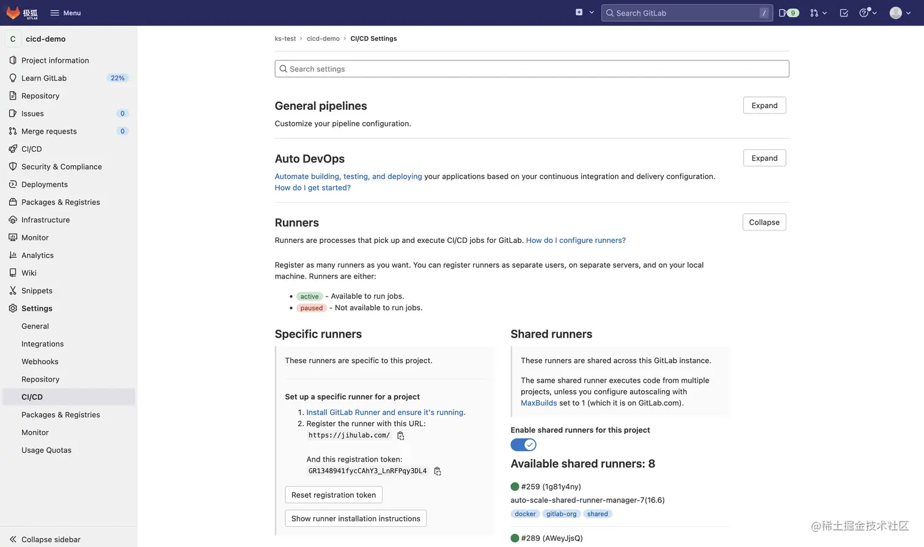Image resolution: width=924 pixels, height=547 pixels.
Task: Click runner #289 (AWeyJjsQ) text
Action: click(x=552, y=538)
